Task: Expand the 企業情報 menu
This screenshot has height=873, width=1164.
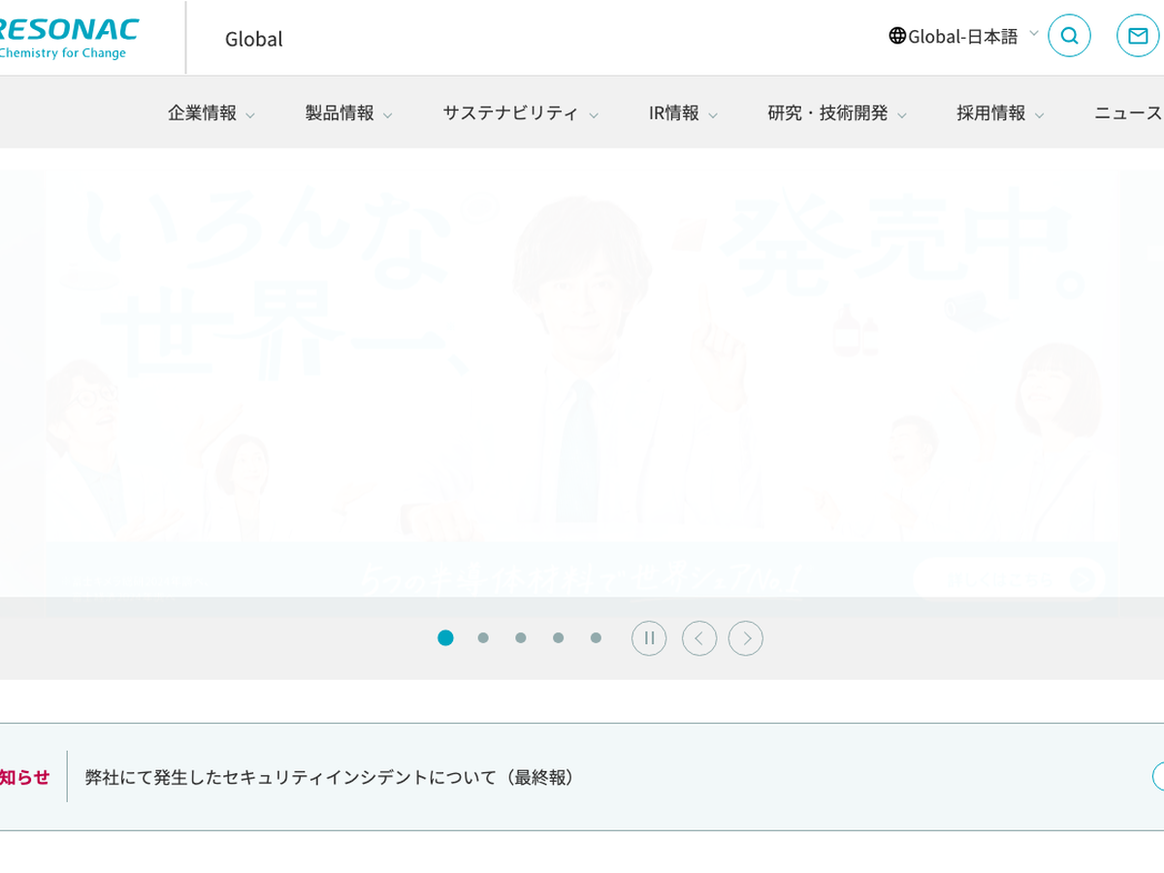Action: pos(210,113)
